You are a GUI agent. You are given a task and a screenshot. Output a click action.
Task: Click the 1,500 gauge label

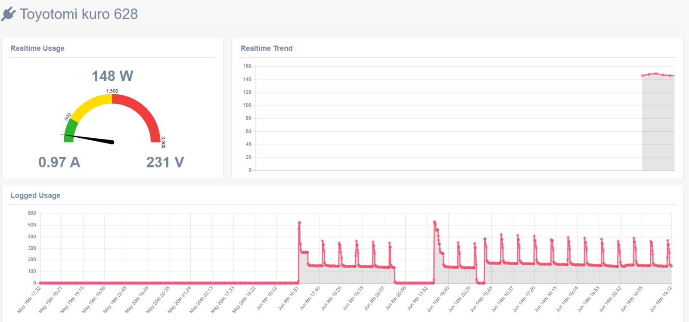point(112,91)
